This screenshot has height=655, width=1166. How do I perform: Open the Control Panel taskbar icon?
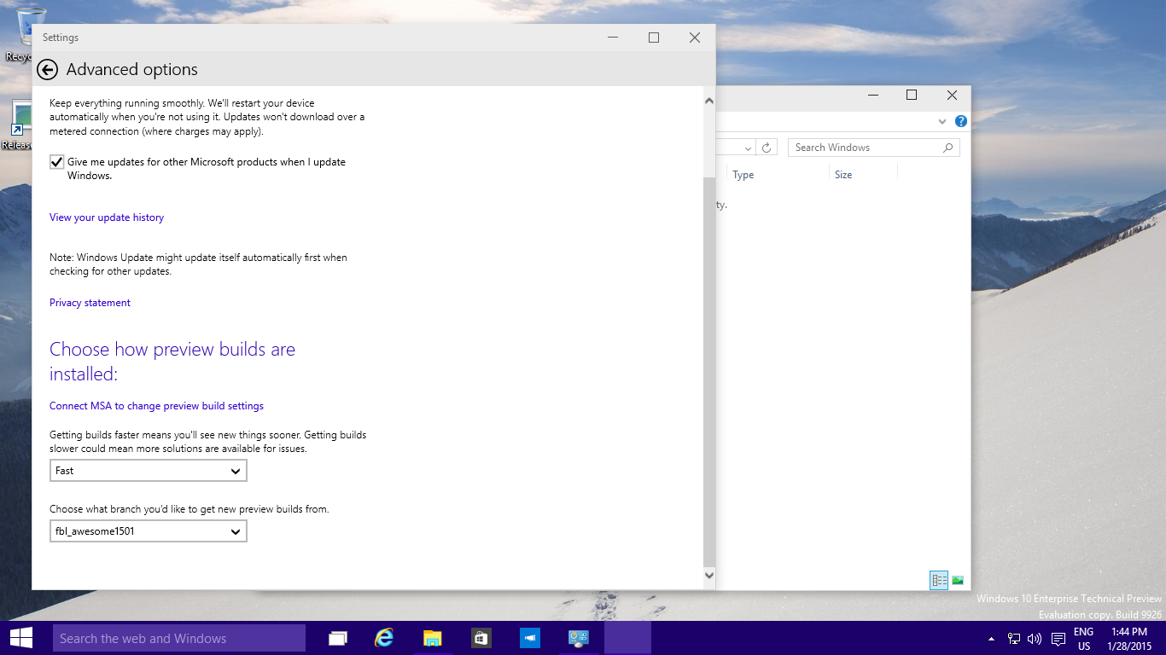[579, 638]
